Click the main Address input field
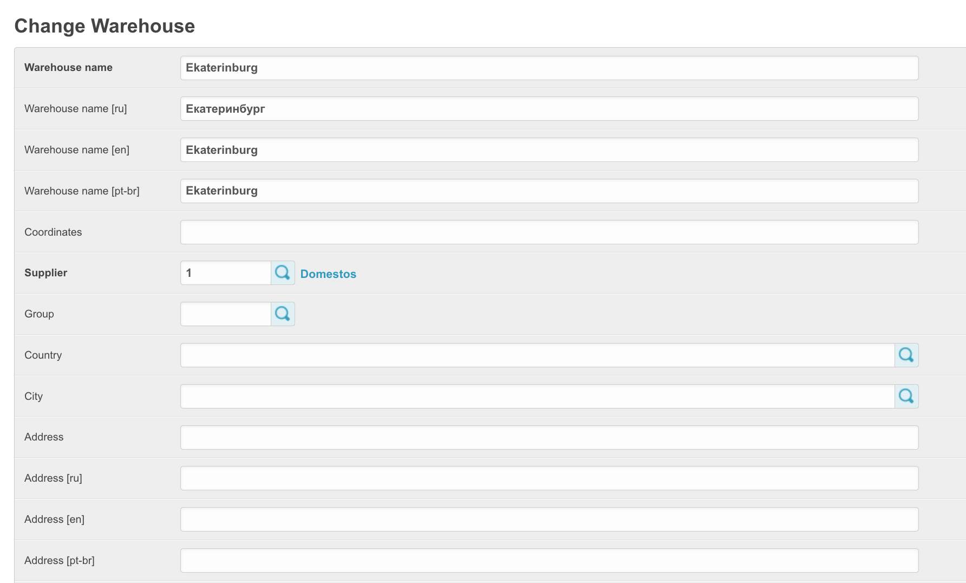The height and width of the screenshot is (583, 966). [x=549, y=437]
